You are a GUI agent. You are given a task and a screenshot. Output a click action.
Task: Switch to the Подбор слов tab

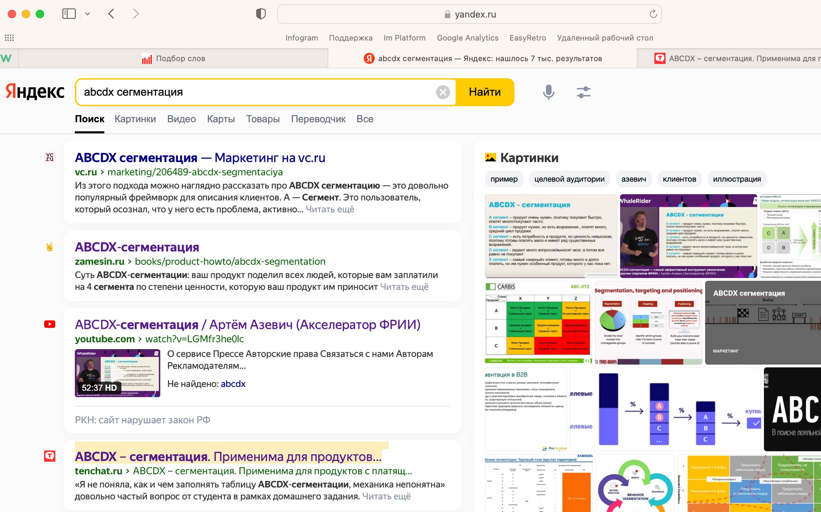[x=173, y=59]
